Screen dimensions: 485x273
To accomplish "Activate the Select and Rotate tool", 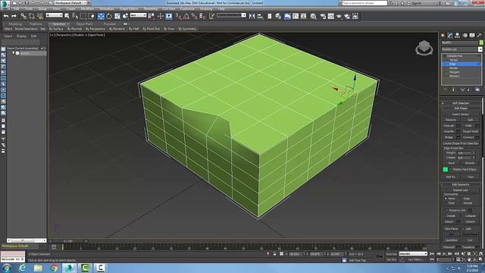I will 109,16.
